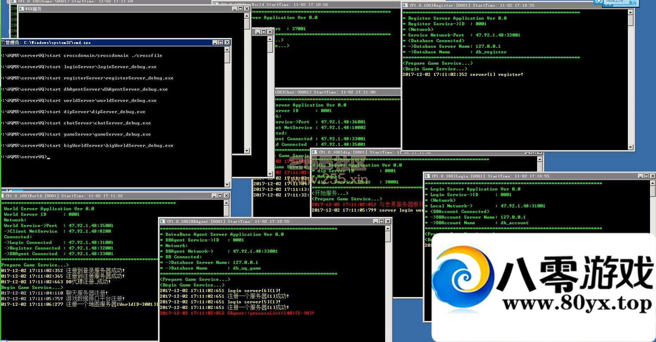Click WEB服务 scrollbar up arrow

[x=247, y=16]
